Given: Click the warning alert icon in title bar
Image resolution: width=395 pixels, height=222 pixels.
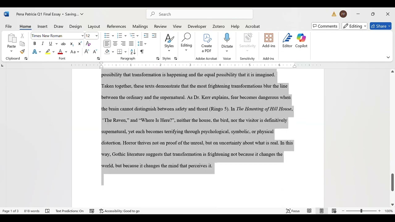Looking at the screenshot, I should click(334, 14).
